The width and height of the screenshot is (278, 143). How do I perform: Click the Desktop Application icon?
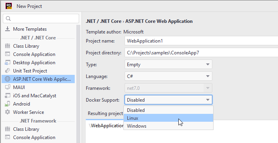coord(8,63)
